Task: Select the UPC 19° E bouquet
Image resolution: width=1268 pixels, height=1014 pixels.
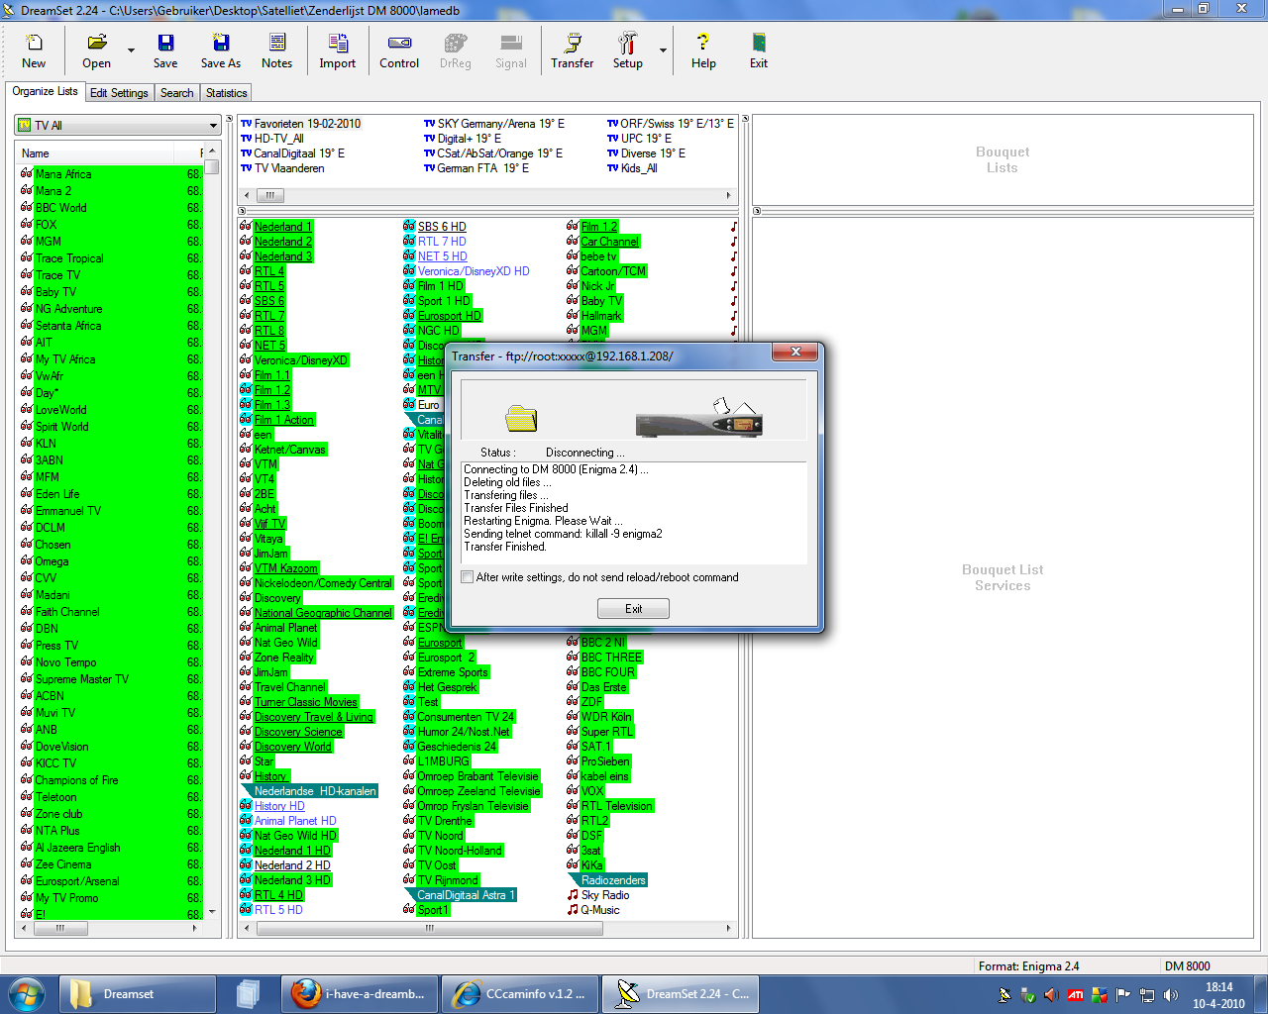Action: [x=639, y=139]
